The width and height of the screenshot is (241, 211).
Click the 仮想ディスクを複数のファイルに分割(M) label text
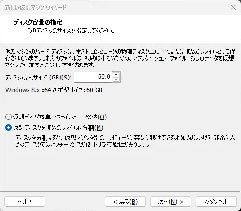(58, 128)
